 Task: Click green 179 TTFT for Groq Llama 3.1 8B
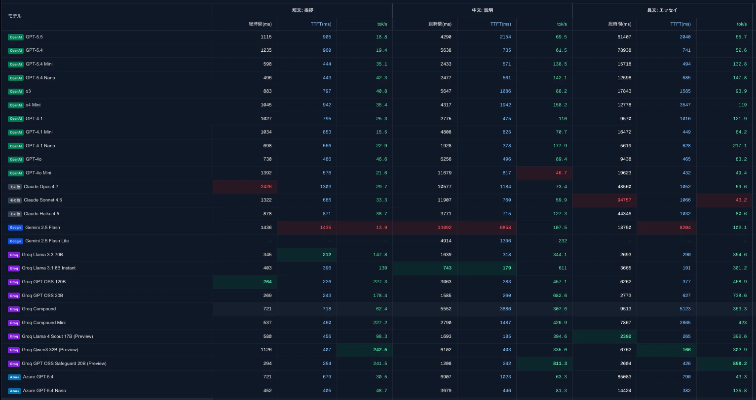507,268
